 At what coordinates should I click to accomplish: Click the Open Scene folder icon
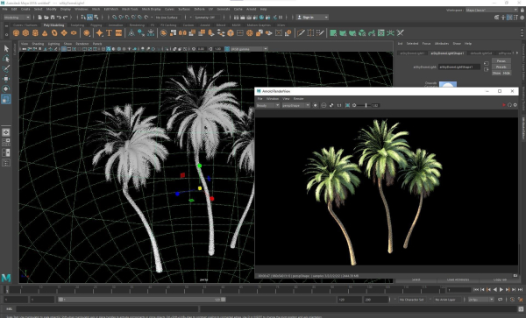[x=46, y=18]
